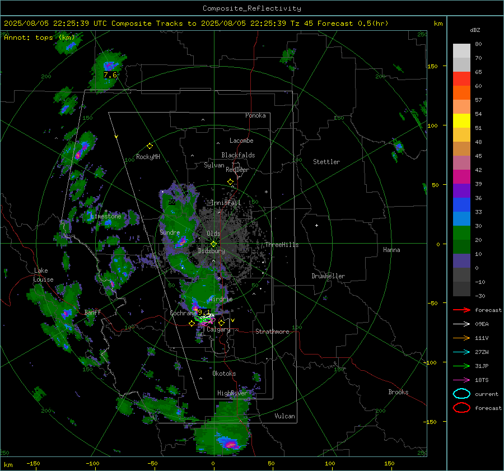
Task: Click the HighRiver town label
Action: pyautogui.click(x=232, y=393)
